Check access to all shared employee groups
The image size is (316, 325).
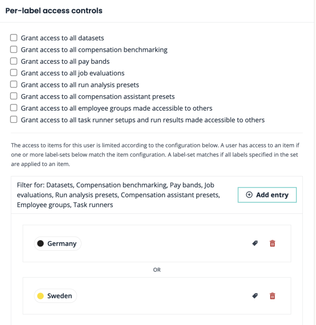[x=14, y=108]
